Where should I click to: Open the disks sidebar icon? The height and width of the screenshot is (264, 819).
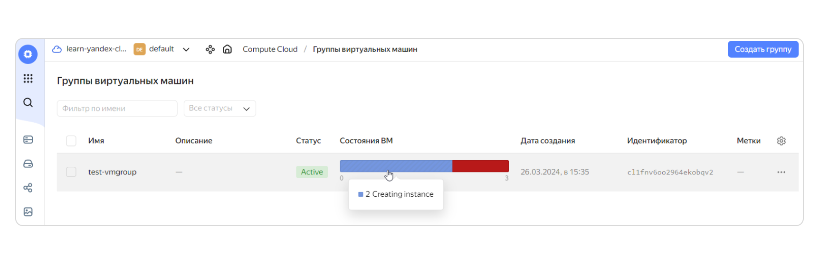[28, 164]
